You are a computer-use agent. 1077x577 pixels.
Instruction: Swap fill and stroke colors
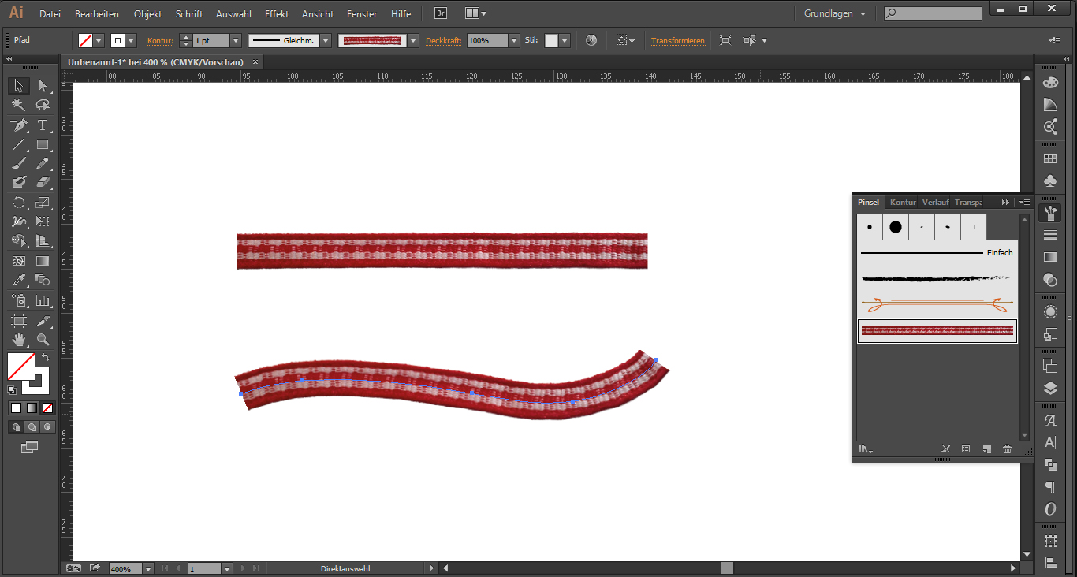click(46, 358)
